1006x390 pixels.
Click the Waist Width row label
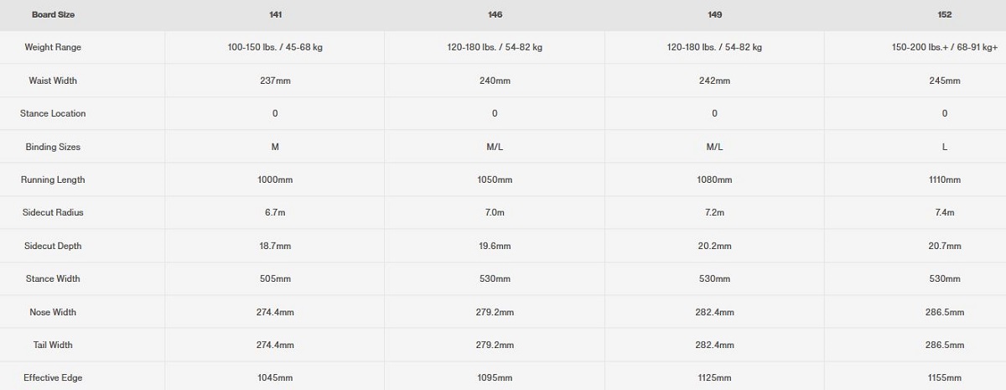(54, 81)
